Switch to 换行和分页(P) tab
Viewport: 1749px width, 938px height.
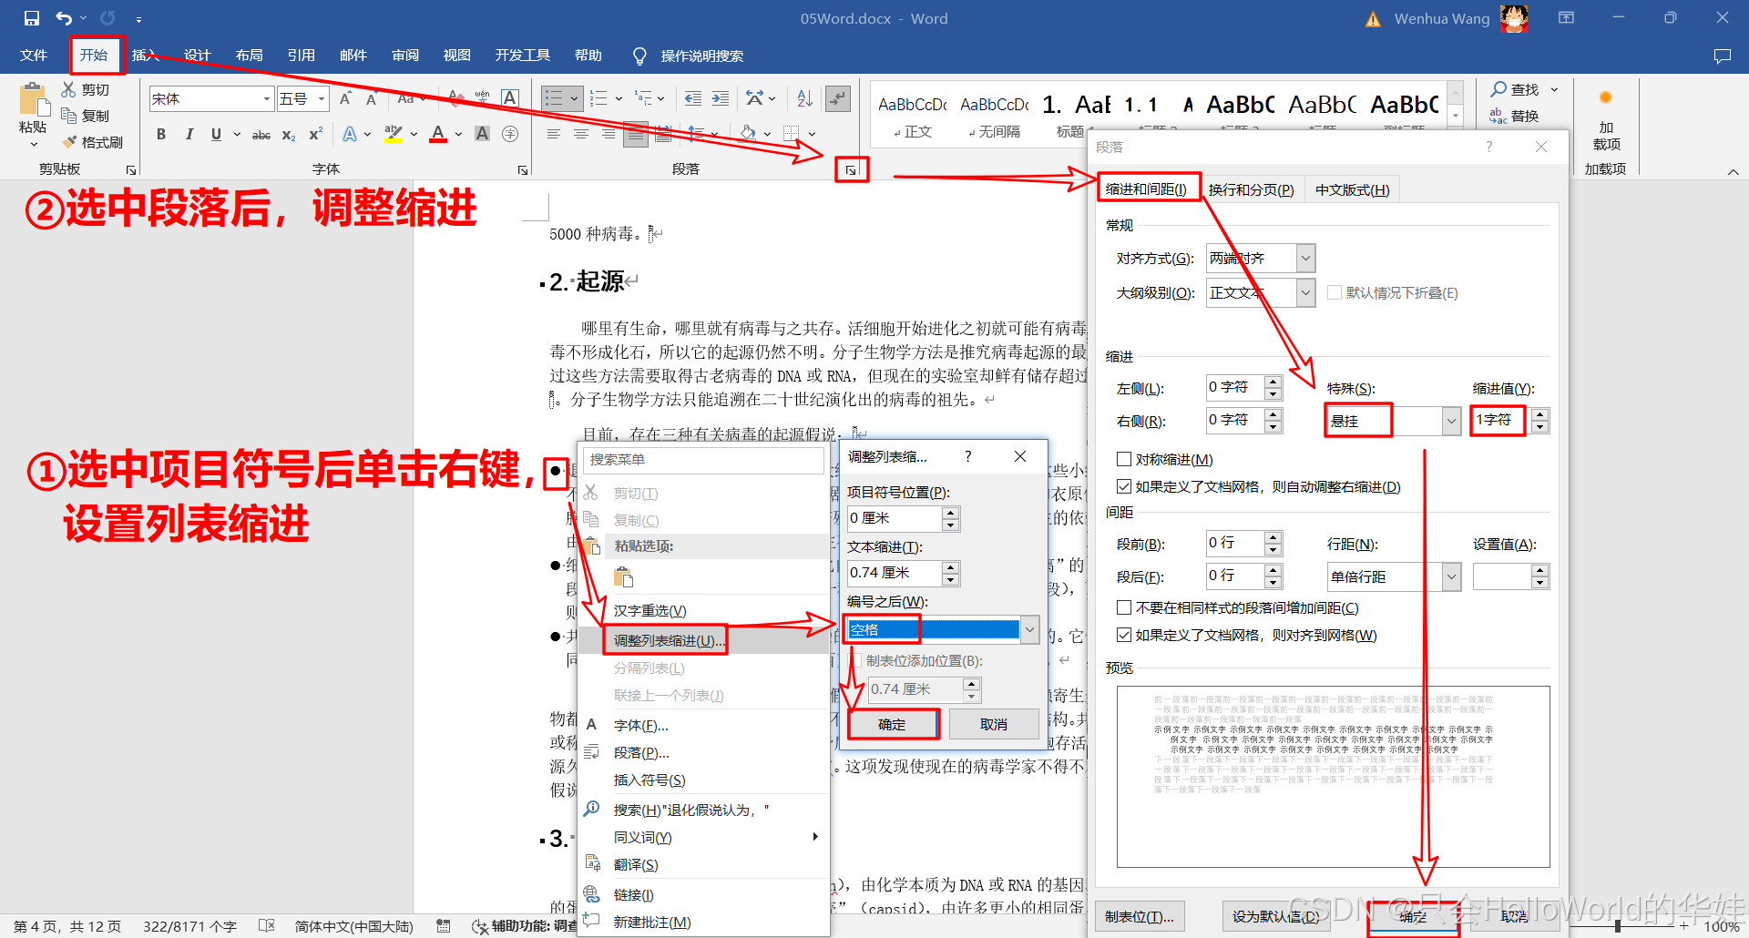(1251, 189)
